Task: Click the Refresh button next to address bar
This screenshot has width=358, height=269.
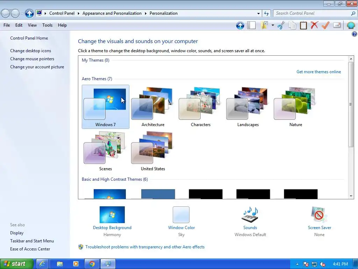Action: coord(266,14)
